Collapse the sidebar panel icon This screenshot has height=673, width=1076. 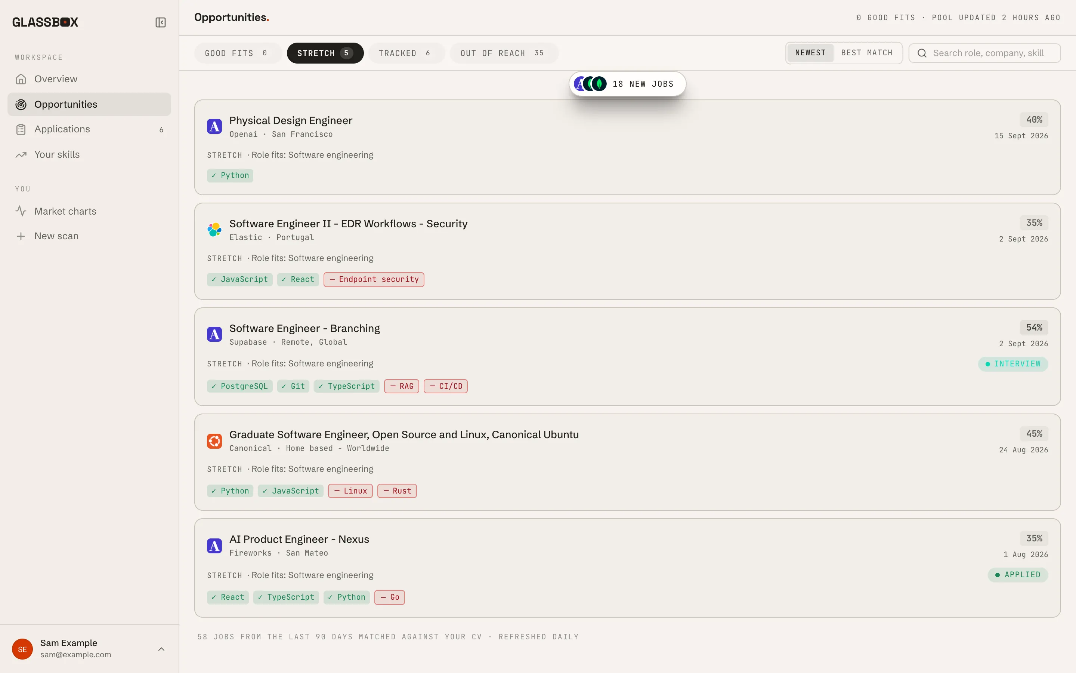coord(161,22)
